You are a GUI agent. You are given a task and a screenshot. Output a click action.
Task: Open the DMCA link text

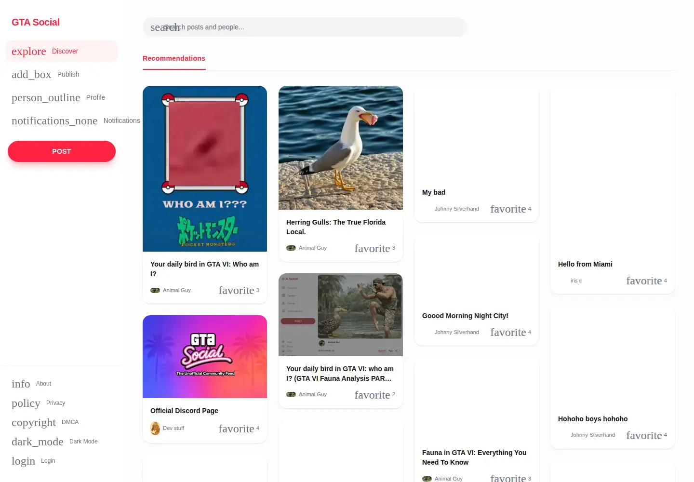tap(70, 422)
